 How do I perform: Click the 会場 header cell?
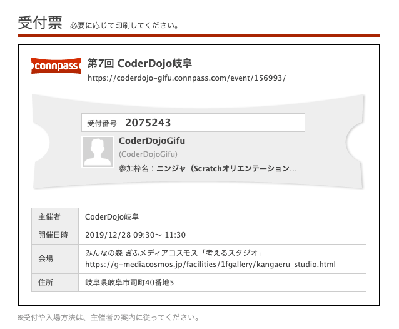click(54, 259)
